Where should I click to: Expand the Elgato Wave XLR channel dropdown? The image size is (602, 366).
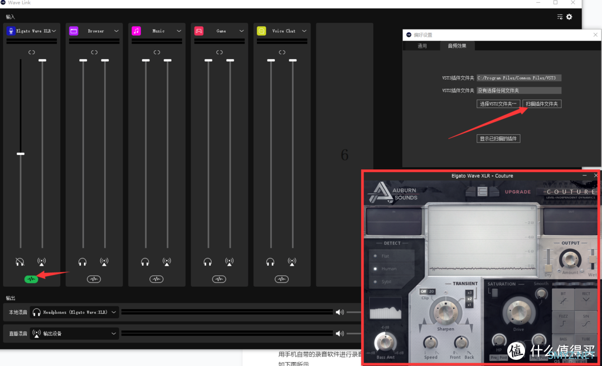[x=54, y=31]
